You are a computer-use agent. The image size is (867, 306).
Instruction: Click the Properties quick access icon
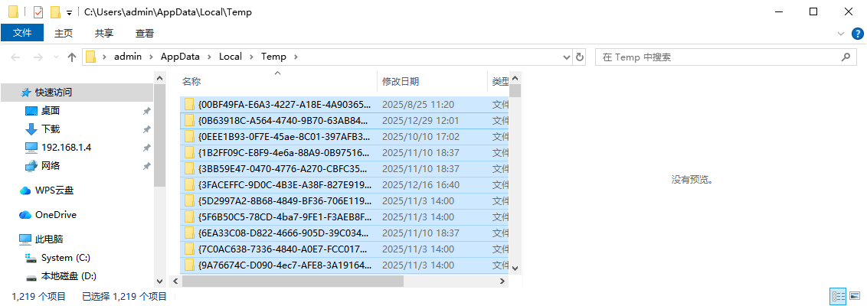click(x=38, y=11)
